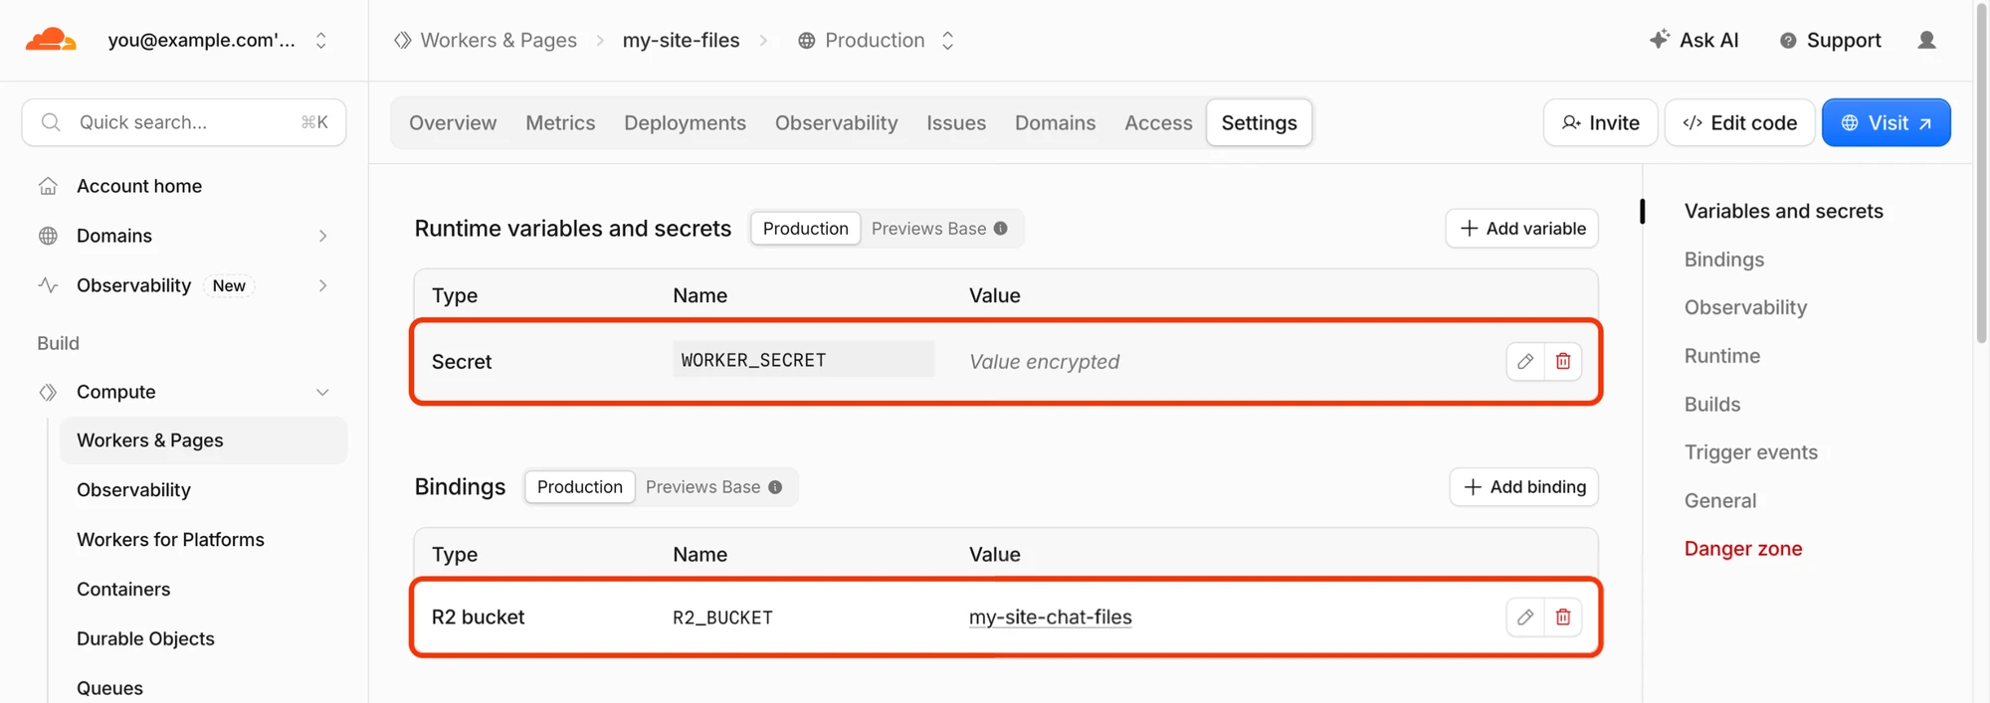
Task: Click the Support question mark icon
Action: (x=1788, y=40)
